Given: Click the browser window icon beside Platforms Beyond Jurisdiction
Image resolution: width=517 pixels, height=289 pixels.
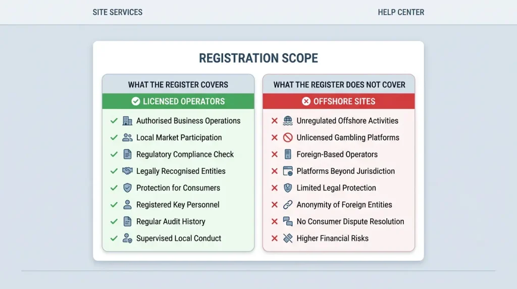Looking at the screenshot, I should pos(288,171).
